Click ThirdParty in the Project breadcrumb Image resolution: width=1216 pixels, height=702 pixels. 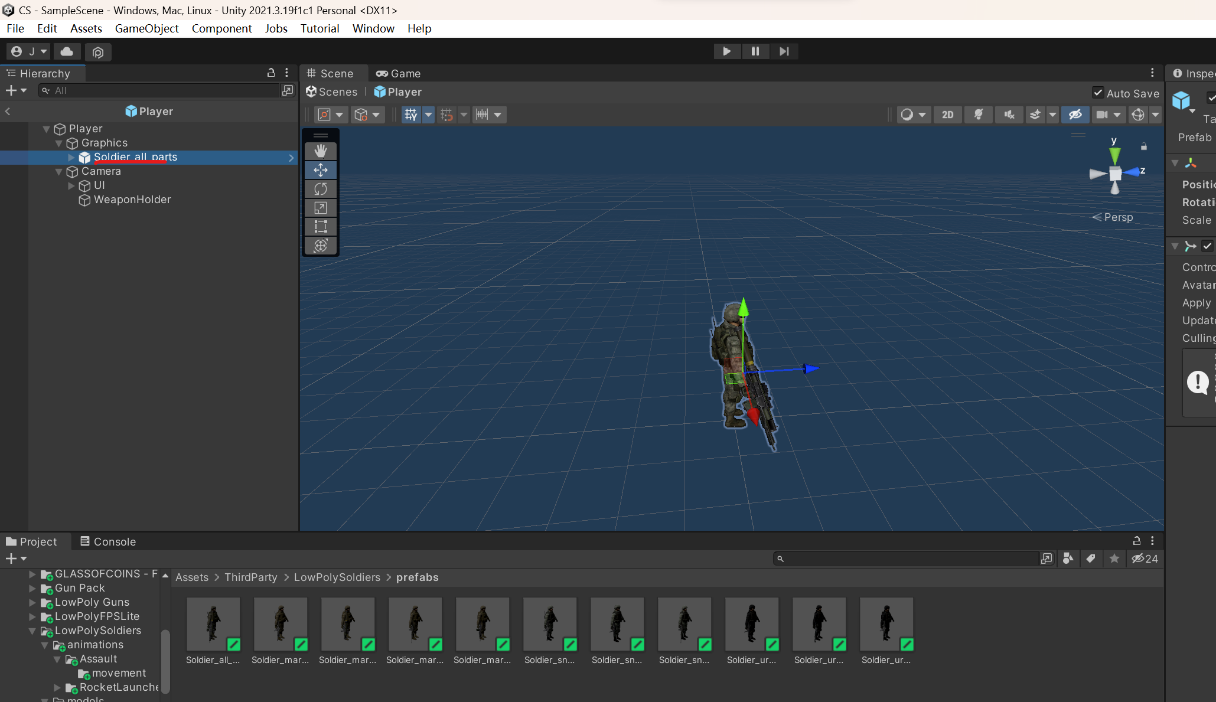pos(251,577)
